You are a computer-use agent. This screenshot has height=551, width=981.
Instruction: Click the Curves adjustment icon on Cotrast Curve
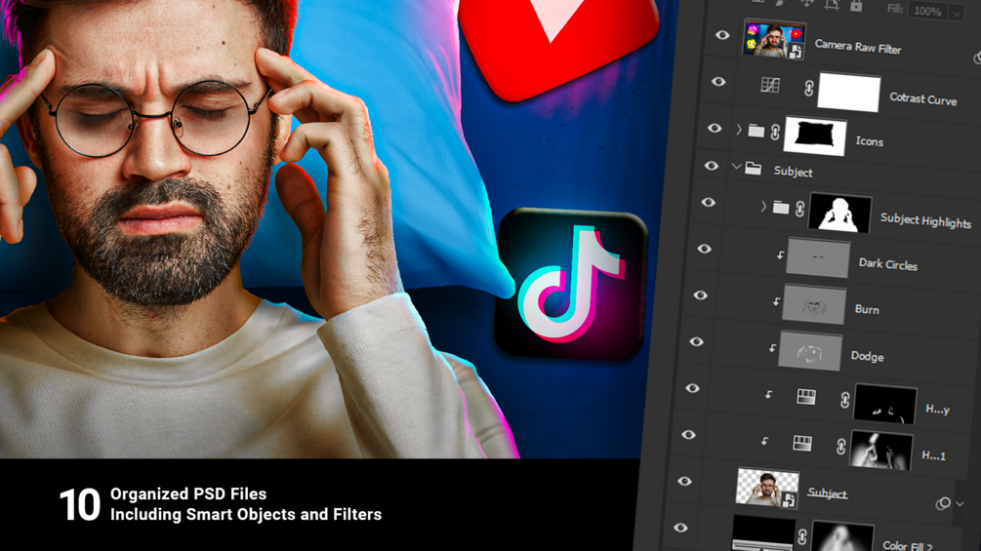[x=770, y=85]
